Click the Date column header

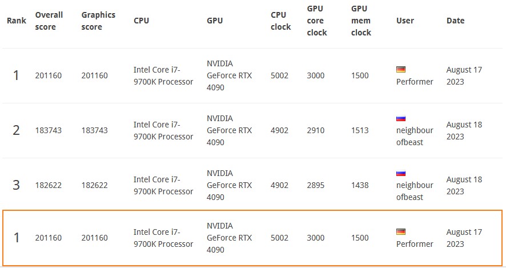(455, 21)
